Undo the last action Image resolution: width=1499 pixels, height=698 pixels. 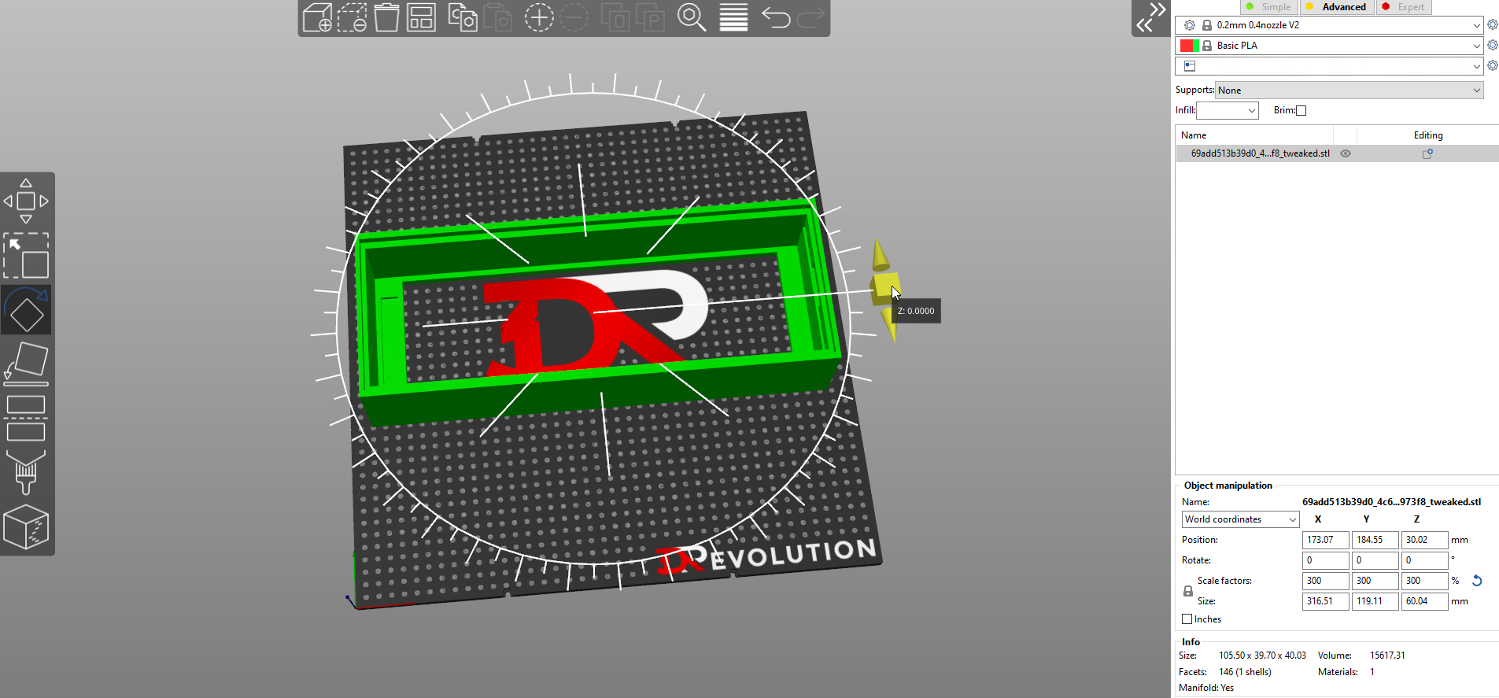point(776,17)
